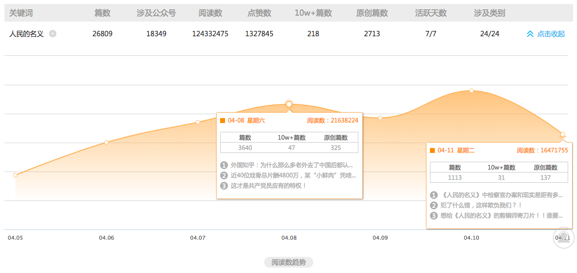Open the article about 检察官办案和现实差距
This screenshot has width=577, height=273.
point(502,195)
